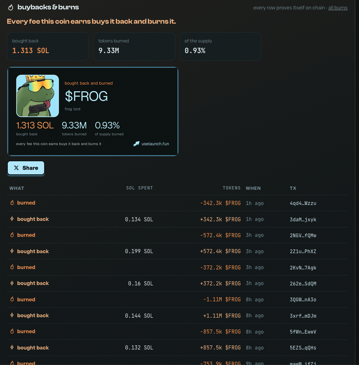Click the SOL SPENT column header
359x365 pixels.
pos(139,188)
